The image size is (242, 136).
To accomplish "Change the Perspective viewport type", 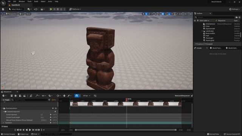I will (x=11, y=14).
